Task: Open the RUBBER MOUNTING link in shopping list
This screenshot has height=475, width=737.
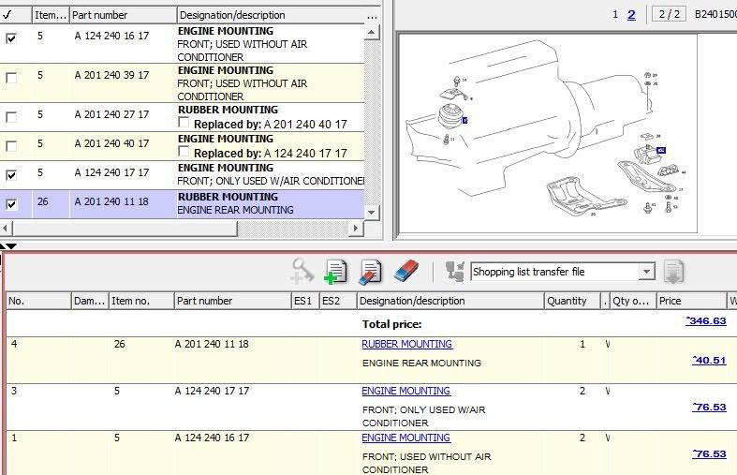Action: pyautogui.click(x=407, y=344)
